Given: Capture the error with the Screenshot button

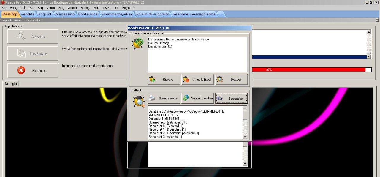Looking at the screenshot, I should tap(231, 98).
